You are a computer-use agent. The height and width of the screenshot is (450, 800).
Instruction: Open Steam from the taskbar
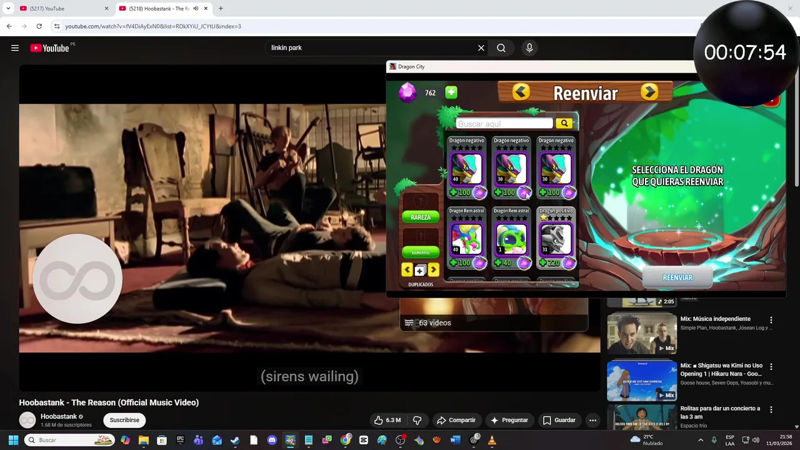[x=235, y=440]
